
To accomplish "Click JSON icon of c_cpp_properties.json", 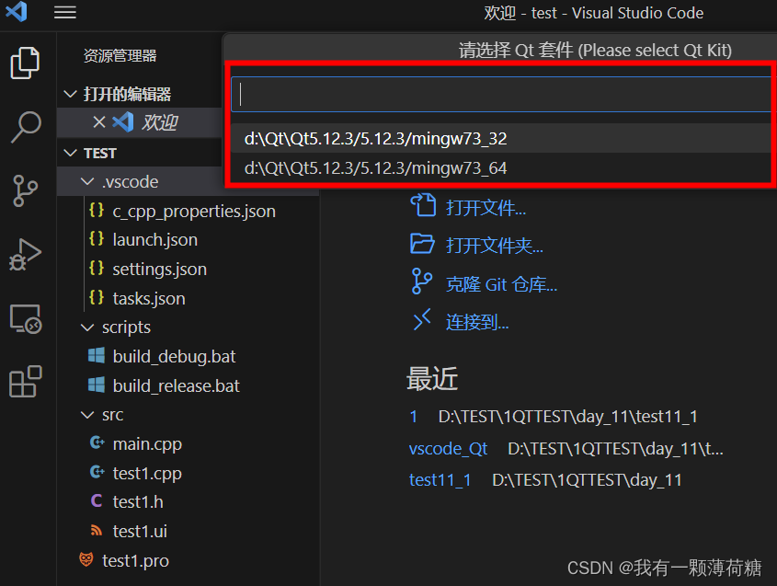I will coord(97,211).
